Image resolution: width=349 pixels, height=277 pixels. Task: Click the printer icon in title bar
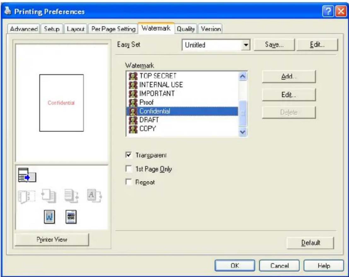[x=8, y=11]
